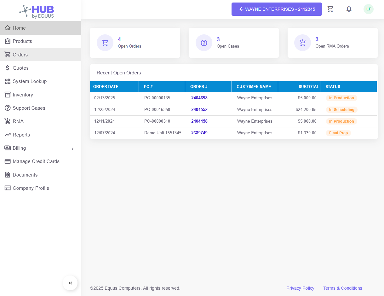Screen dimensions: 384x296
Task: Open the LF user avatar menu
Action: (369, 9)
